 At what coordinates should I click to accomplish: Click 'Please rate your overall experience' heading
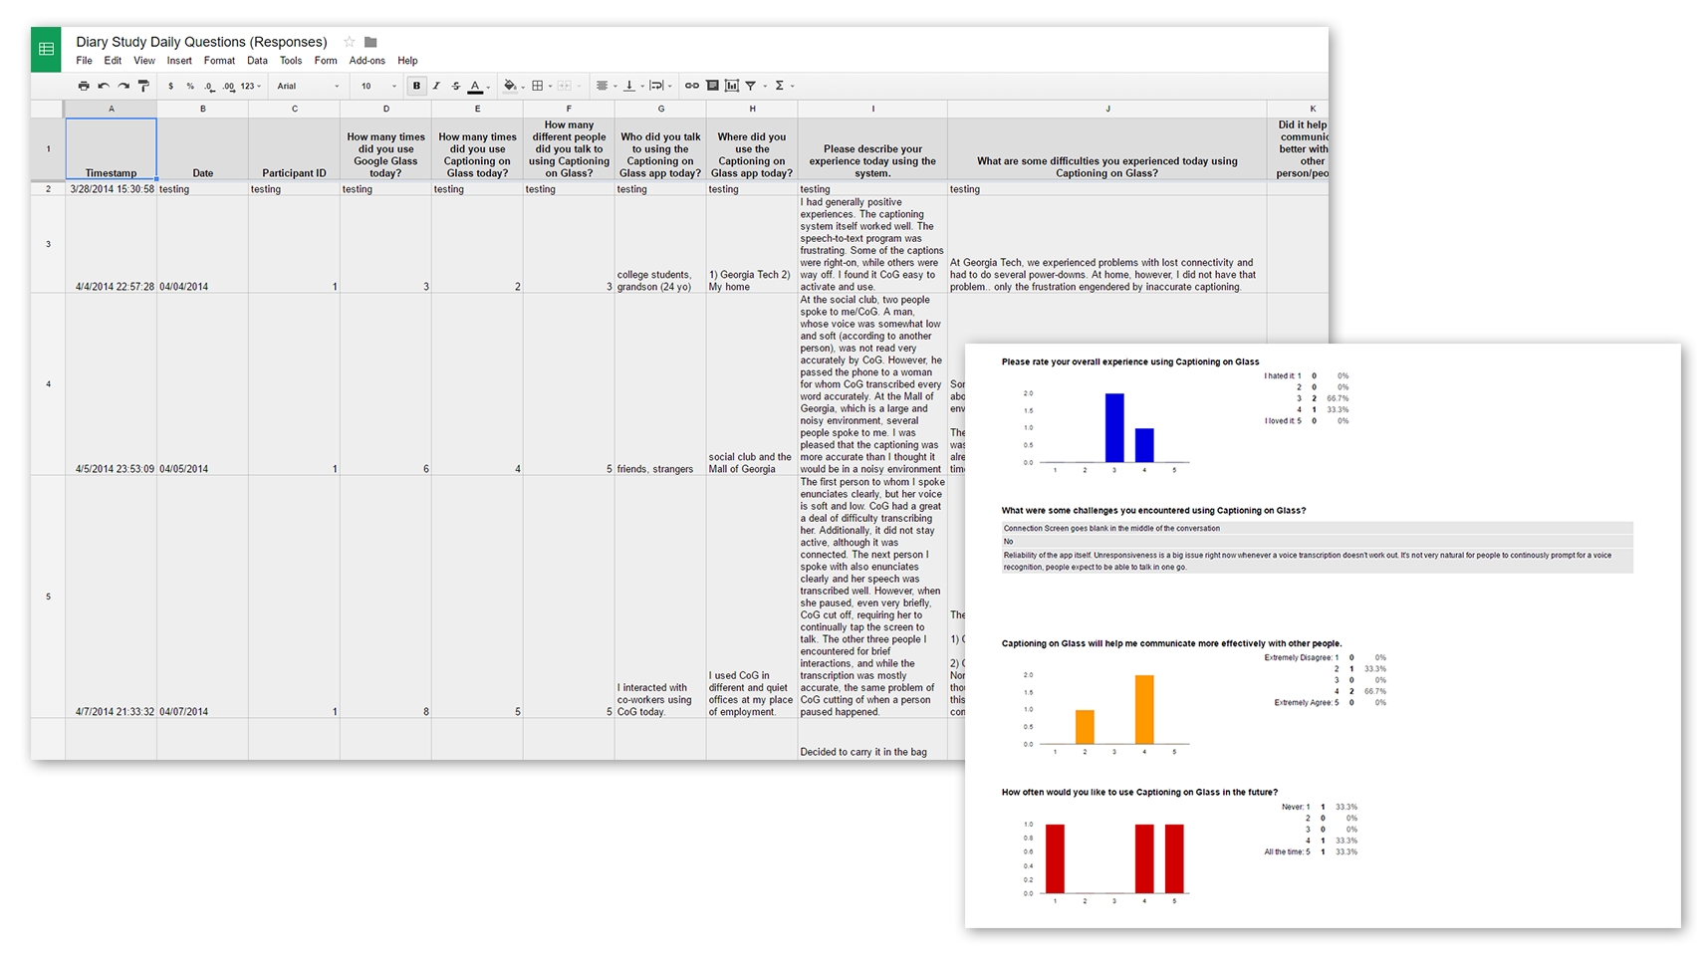click(1129, 362)
